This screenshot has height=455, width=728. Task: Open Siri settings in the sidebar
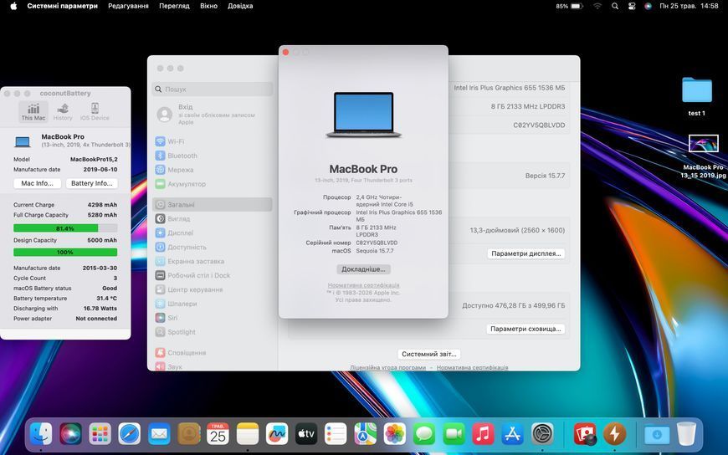(213, 318)
